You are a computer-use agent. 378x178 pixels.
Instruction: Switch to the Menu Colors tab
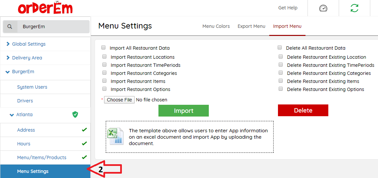tap(216, 26)
